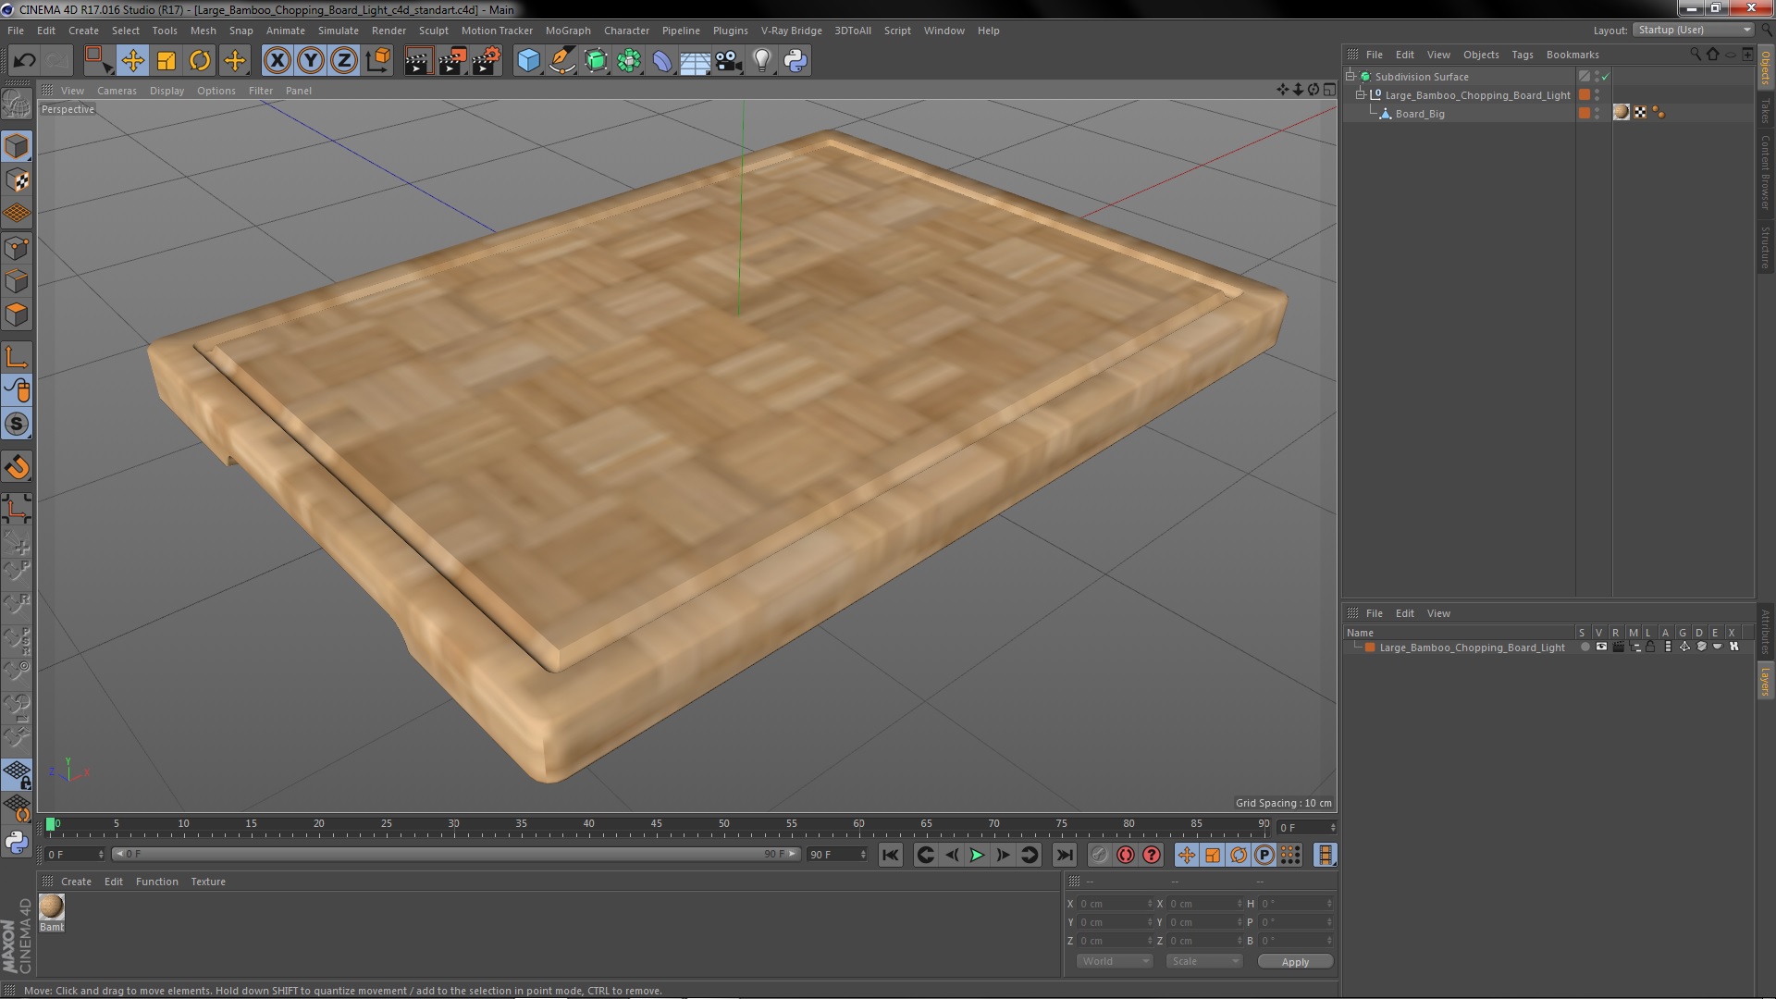This screenshot has height=999, width=1776.
Task: Click the coordinate system icon
Action: click(x=378, y=61)
